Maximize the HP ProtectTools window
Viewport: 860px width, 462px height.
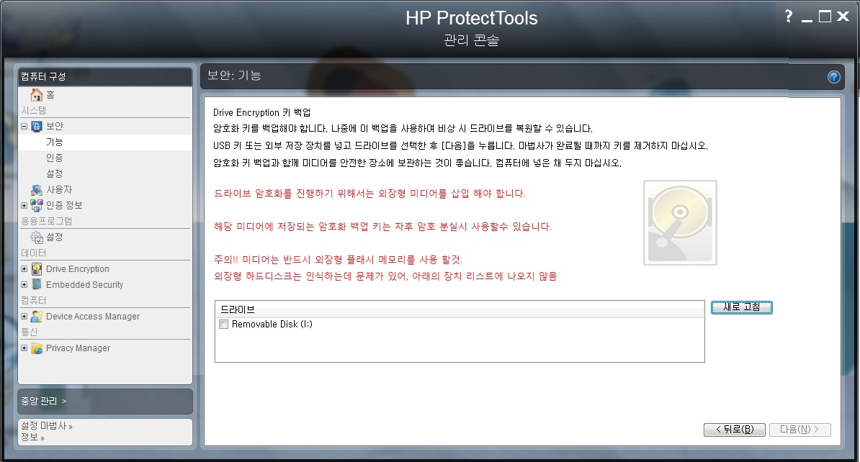coord(825,17)
